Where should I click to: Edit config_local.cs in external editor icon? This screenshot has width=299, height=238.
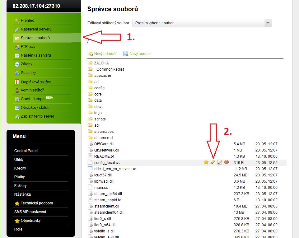(220, 162)
